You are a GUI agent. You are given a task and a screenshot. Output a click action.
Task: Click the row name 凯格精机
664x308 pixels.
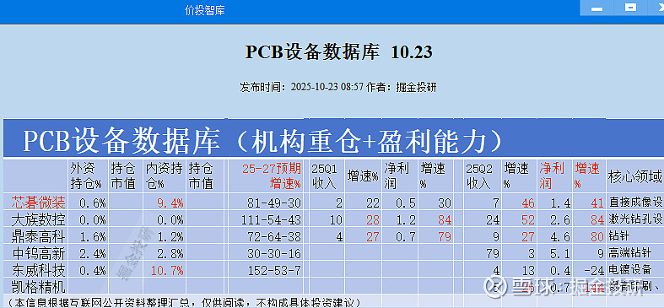[x=38, y=287]
